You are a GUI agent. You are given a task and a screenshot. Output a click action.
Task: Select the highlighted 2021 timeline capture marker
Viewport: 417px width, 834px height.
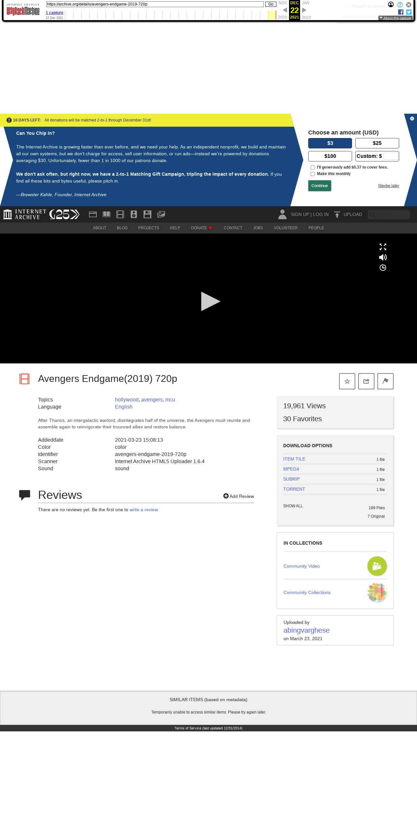(272, 15)
